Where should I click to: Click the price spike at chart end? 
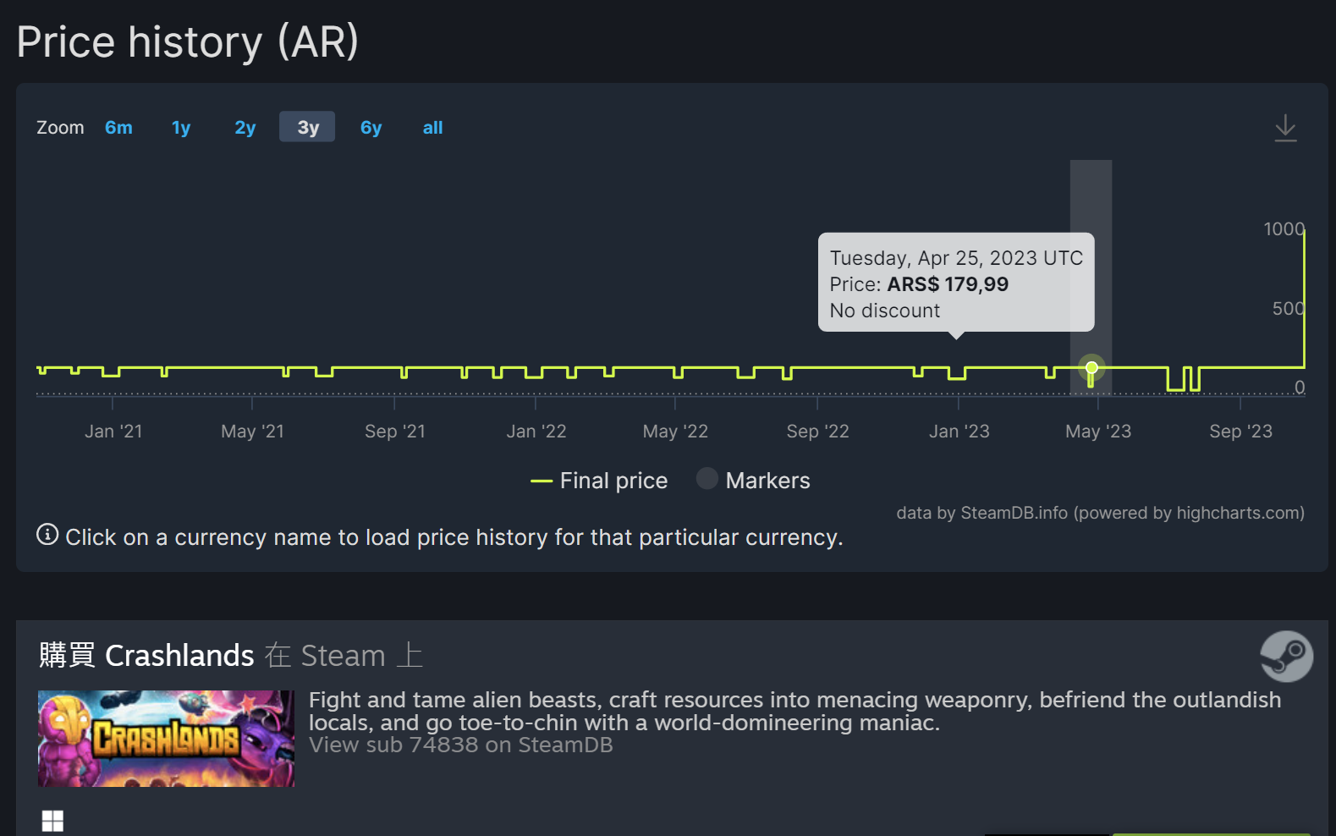click(1304, 296)
